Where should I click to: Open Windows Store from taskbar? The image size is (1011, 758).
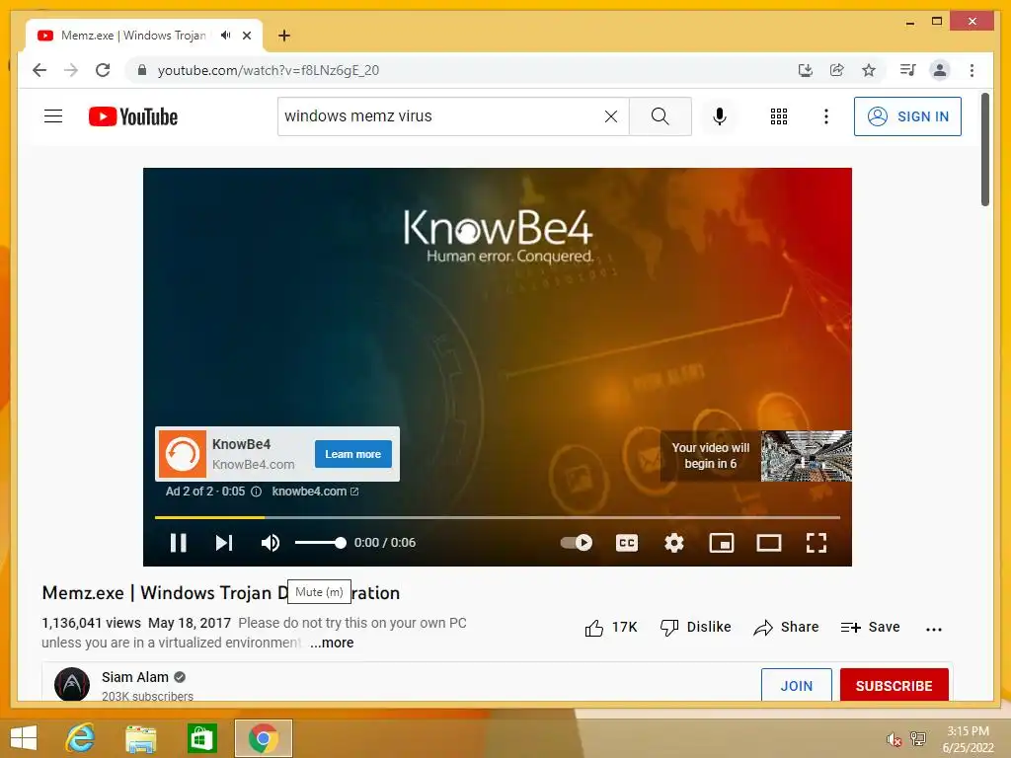point(201,738)
